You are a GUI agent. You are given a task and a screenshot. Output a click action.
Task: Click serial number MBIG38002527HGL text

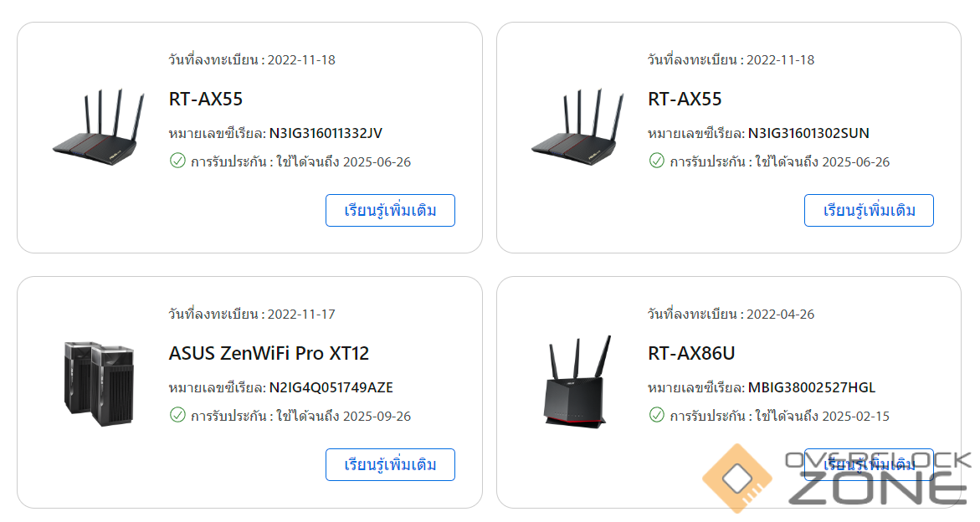[812, 388]
